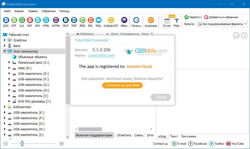Convert to DOC format icon

pos(6,20)
